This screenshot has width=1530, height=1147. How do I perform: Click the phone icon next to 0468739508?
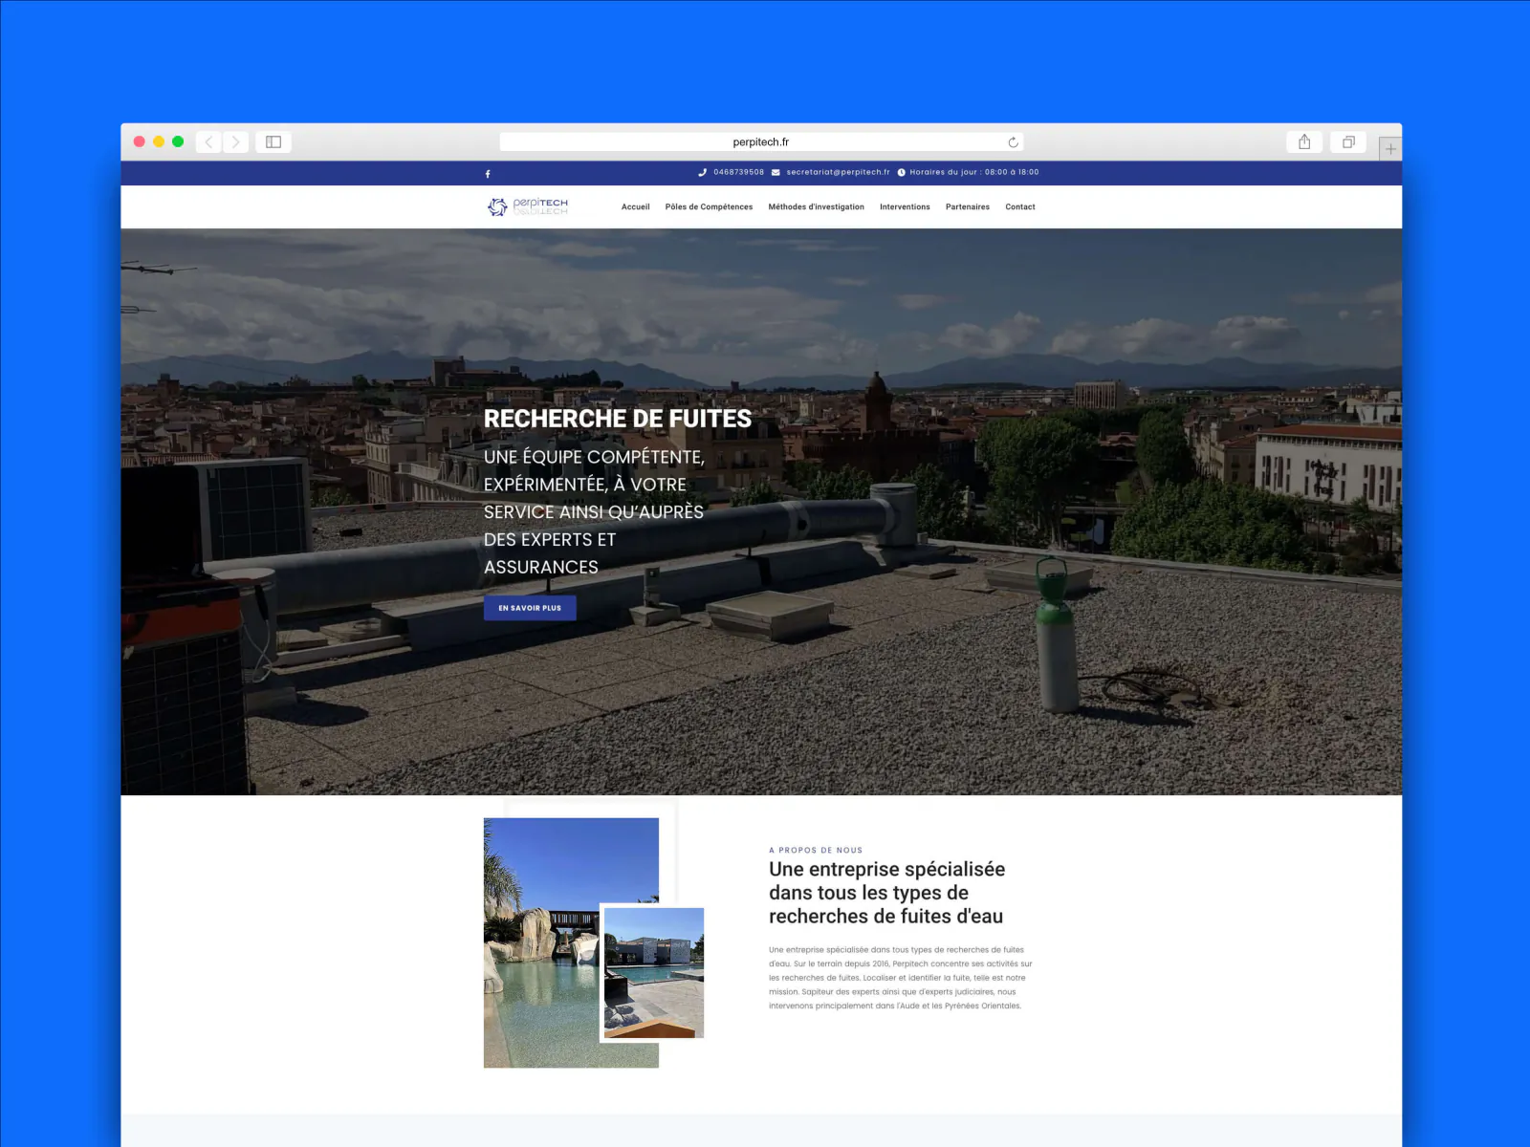(x=702, y=172)
